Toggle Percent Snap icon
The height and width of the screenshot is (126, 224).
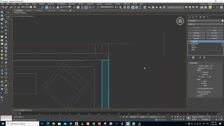pos(90,7)
